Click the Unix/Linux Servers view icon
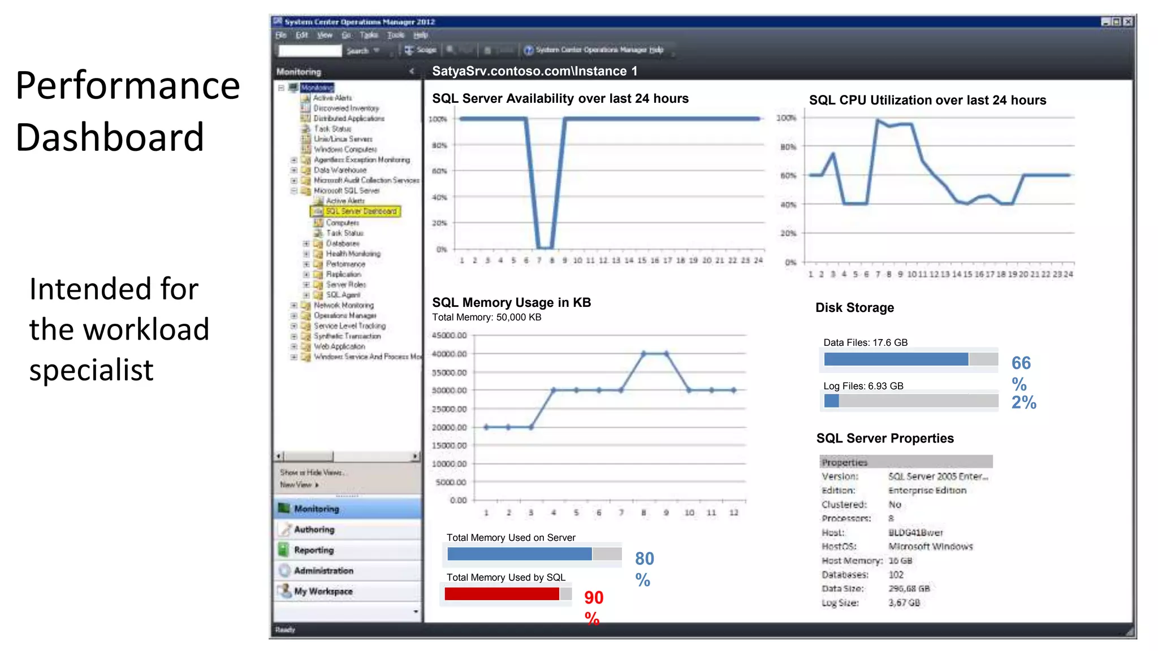 (306, 139)
